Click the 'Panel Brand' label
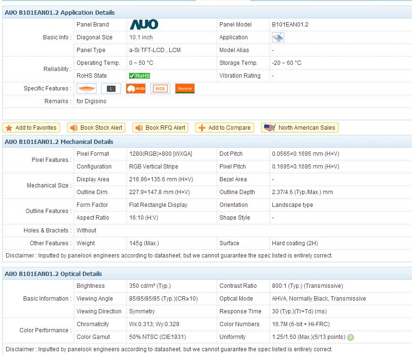This screenshot has width=412, height=355. point(93,25)
